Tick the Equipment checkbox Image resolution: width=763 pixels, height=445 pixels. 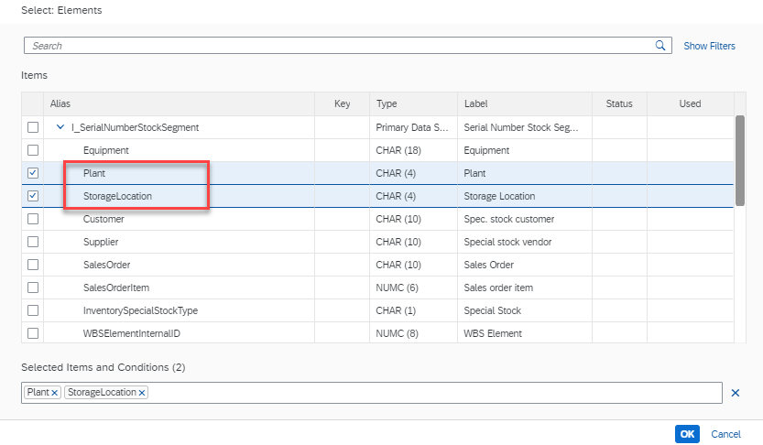(x=33, y=150)
